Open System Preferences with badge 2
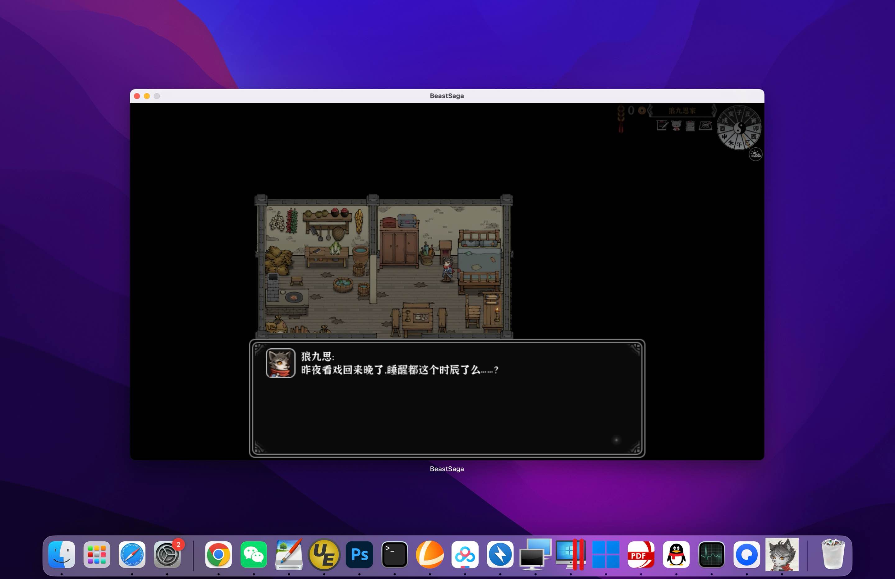Viewport: 895px width, 579px height. coord(167,554)
